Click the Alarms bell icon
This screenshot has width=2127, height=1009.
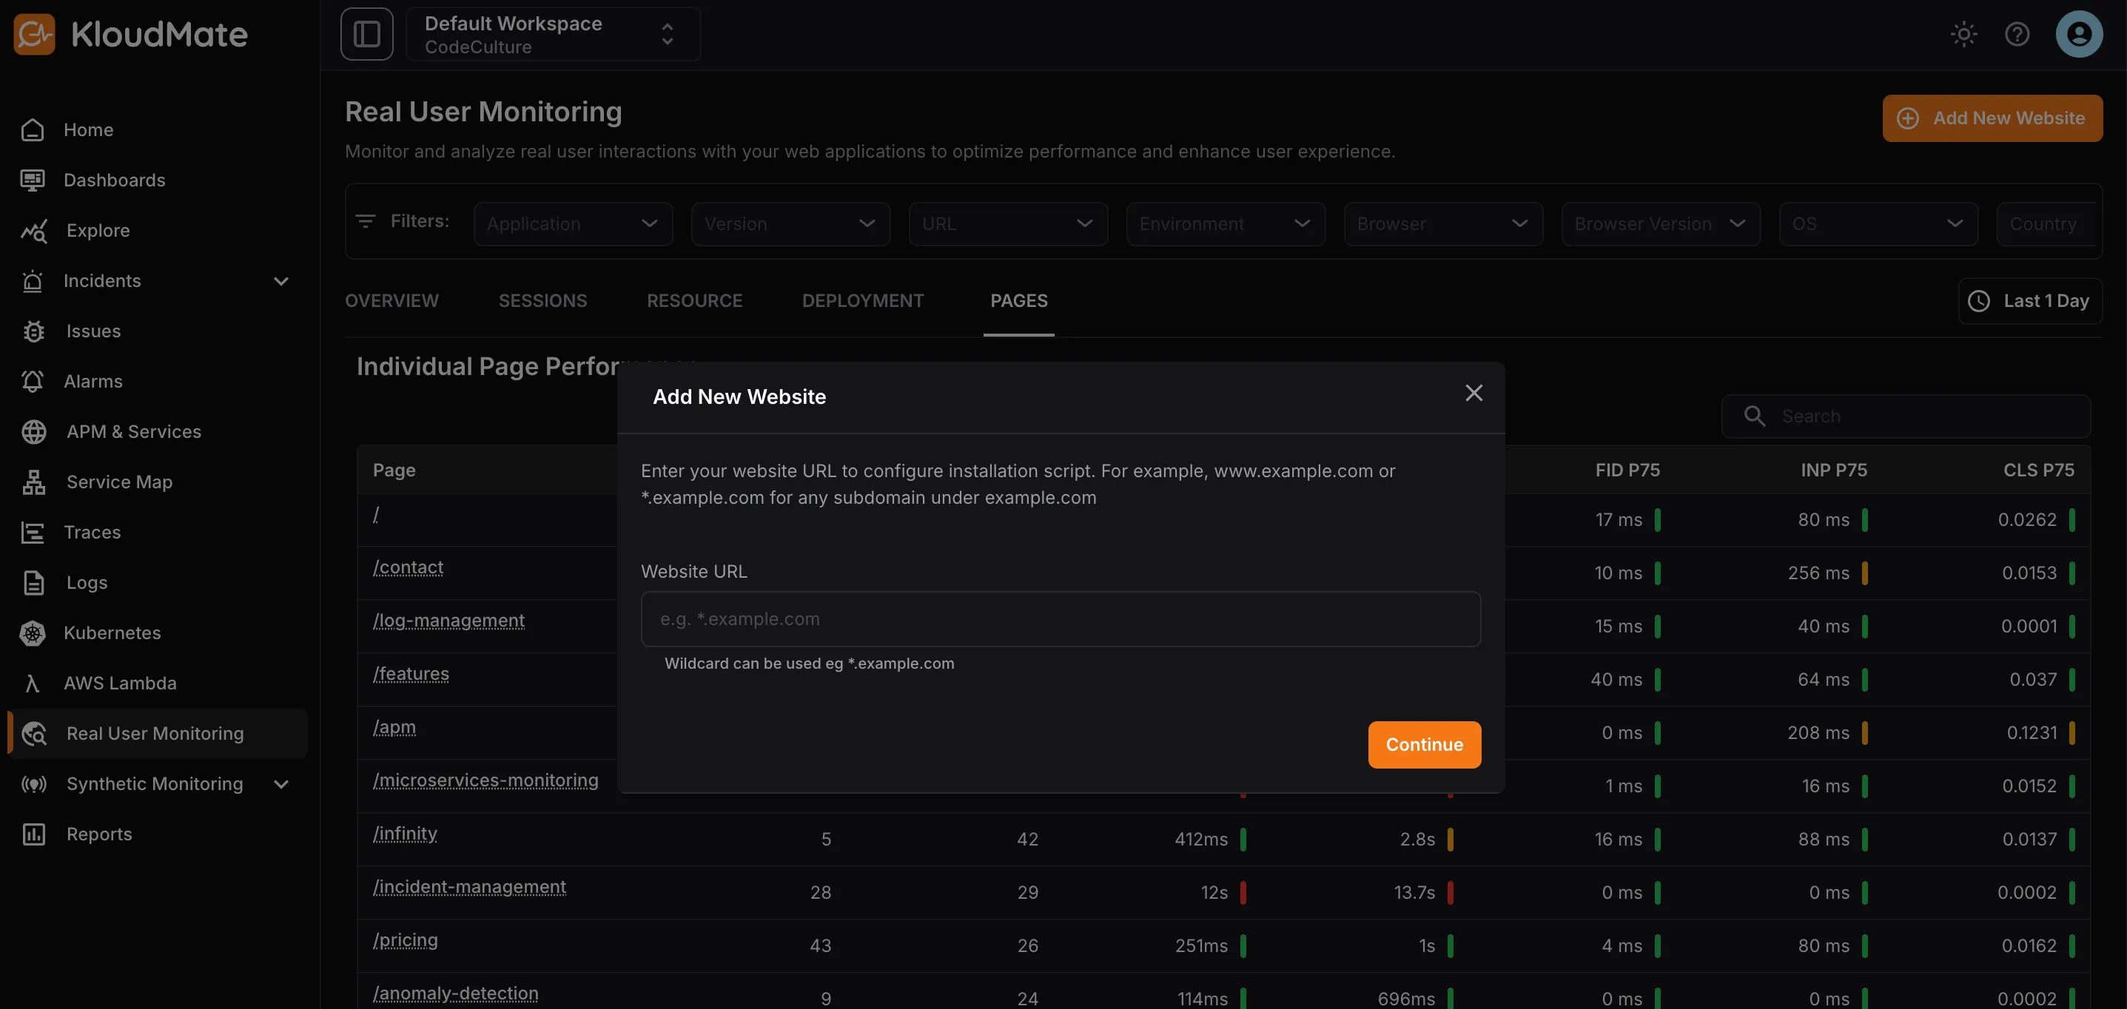point(33,381)
